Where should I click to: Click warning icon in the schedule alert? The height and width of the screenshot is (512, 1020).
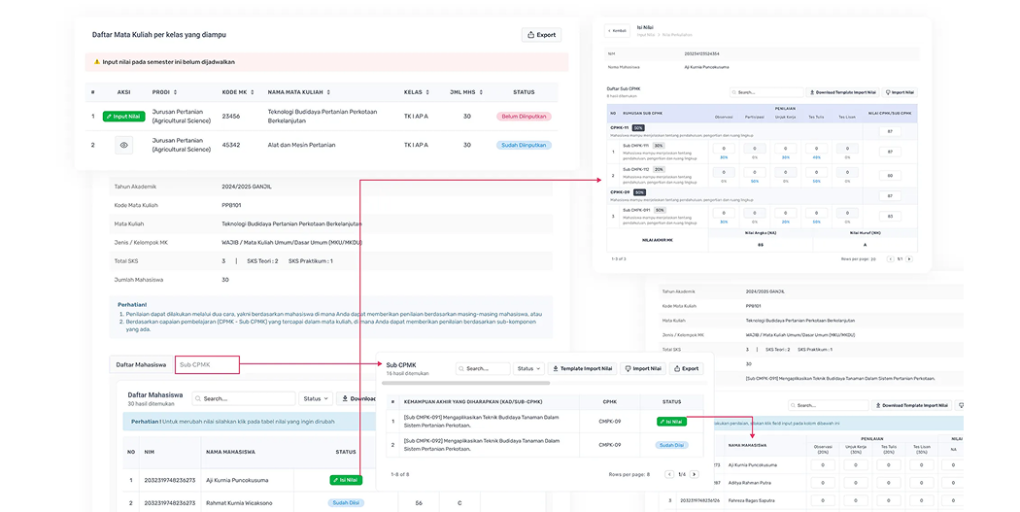pos(97,62)
